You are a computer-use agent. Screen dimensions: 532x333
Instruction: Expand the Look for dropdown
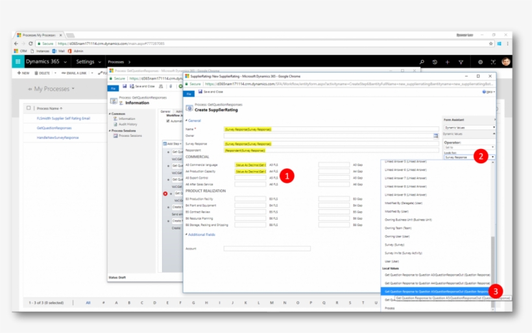tap(493, 157)
